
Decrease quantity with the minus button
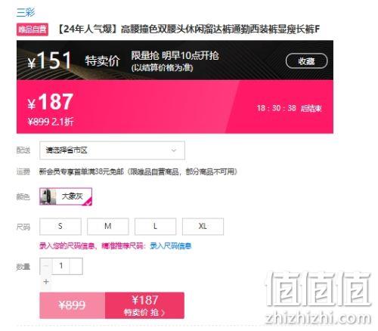point(46,266)
